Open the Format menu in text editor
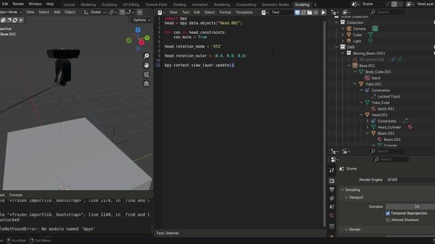The width and height of the screenshot is (435, 244). (225, 12)
